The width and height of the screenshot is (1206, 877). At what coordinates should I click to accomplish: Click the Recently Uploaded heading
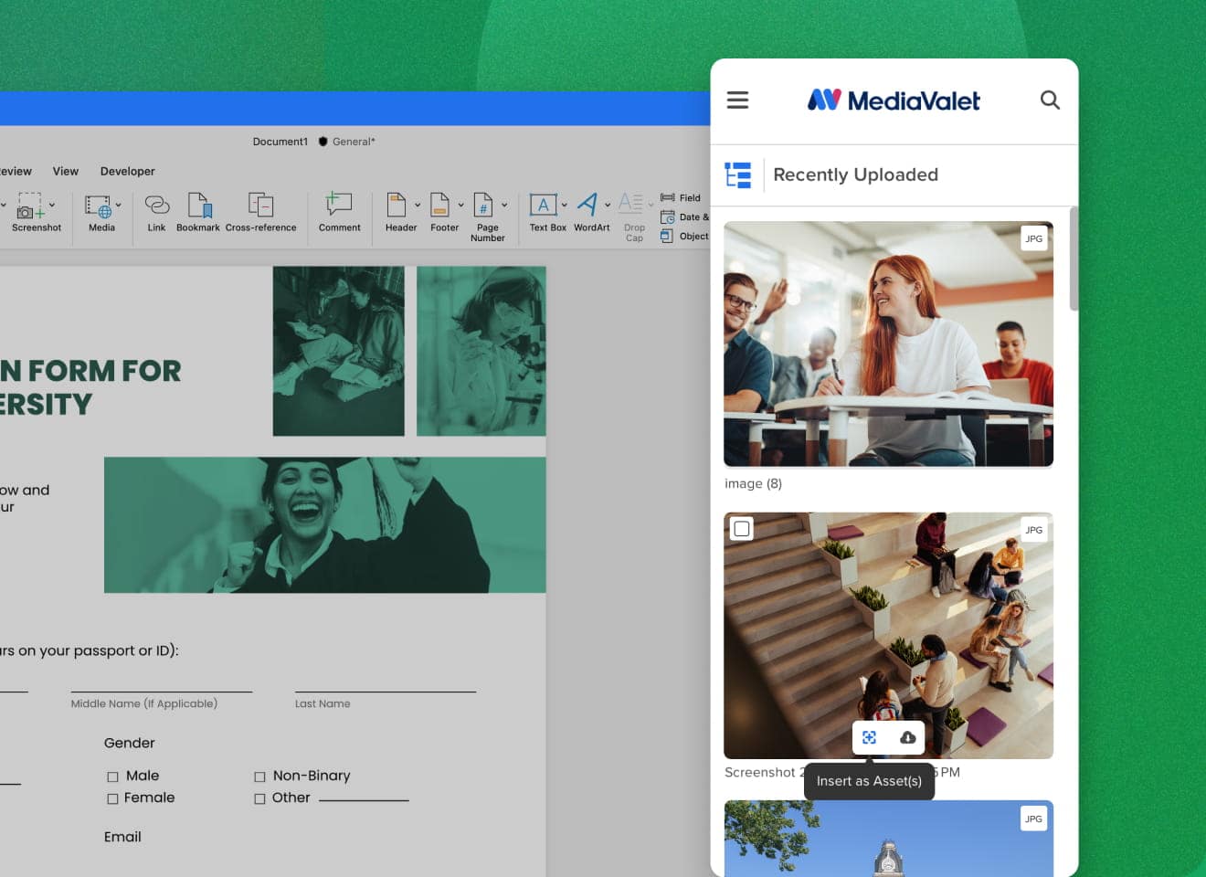click(x=855, y=174)
